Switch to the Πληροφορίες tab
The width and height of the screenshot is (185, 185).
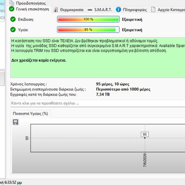click(131, 10)
